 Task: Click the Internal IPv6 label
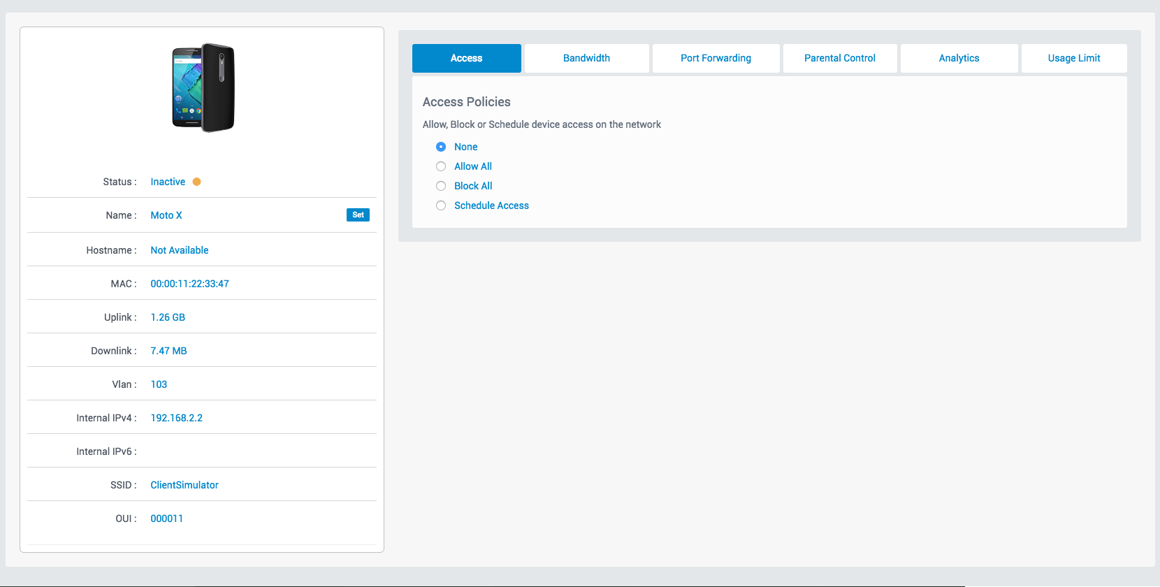point(106,451)
